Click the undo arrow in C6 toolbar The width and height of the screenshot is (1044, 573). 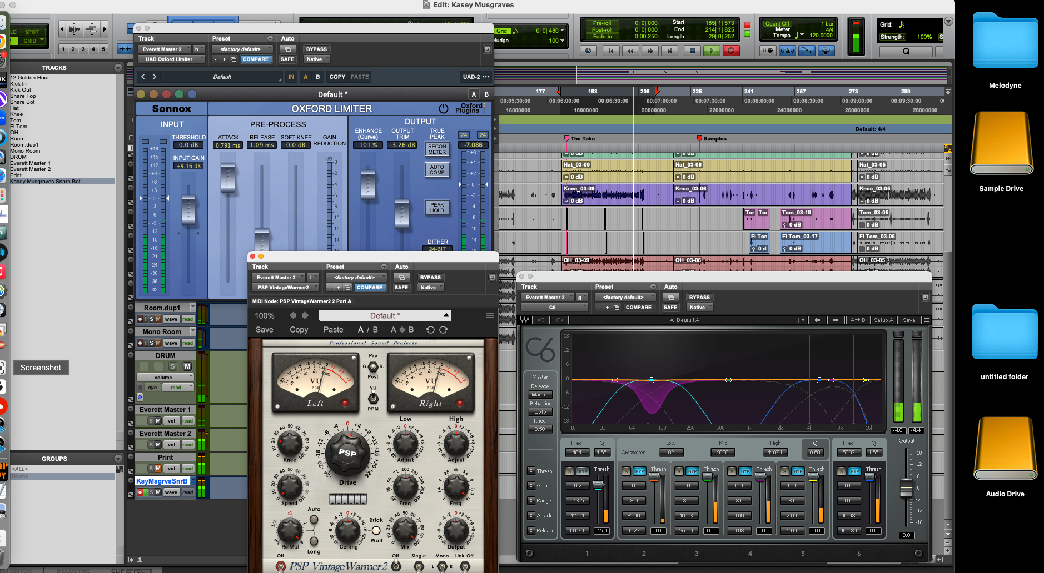(x=541, y=320)
